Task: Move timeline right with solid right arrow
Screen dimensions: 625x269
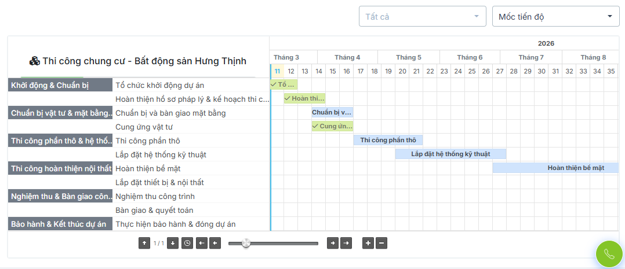Action: (332, 243)
